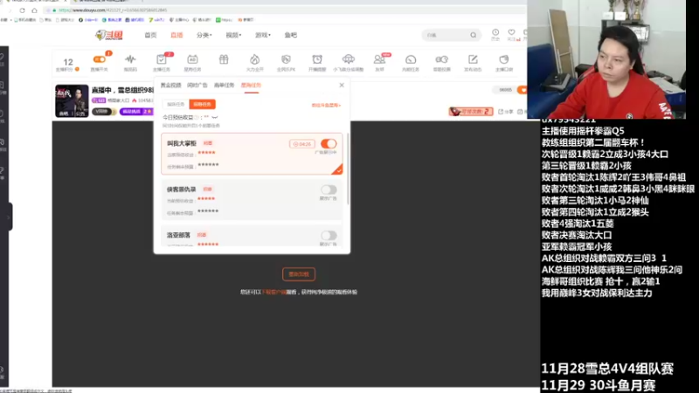
Task: Select the orange task type segment button
Action: coord(203,104)
